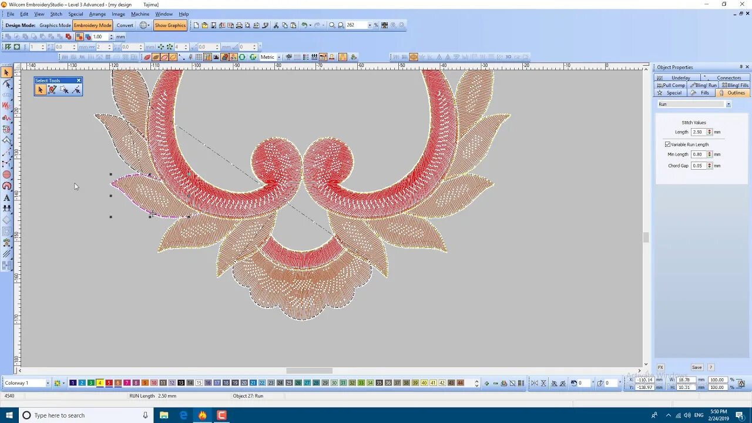This screenshot has width=752, height=423.
Task: Select the Select Object arrow tool in left toolbar
Action: (x=6, y=72)
